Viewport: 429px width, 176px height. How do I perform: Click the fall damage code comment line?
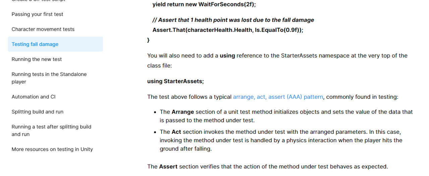233,20
